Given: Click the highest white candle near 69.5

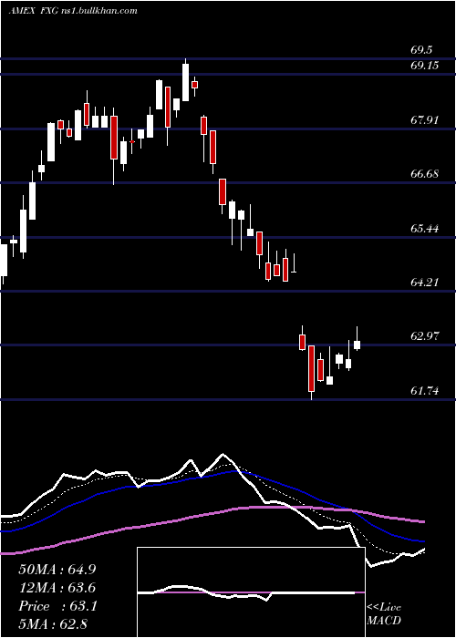Looking at the screenshot, I should tap(186, 80).
